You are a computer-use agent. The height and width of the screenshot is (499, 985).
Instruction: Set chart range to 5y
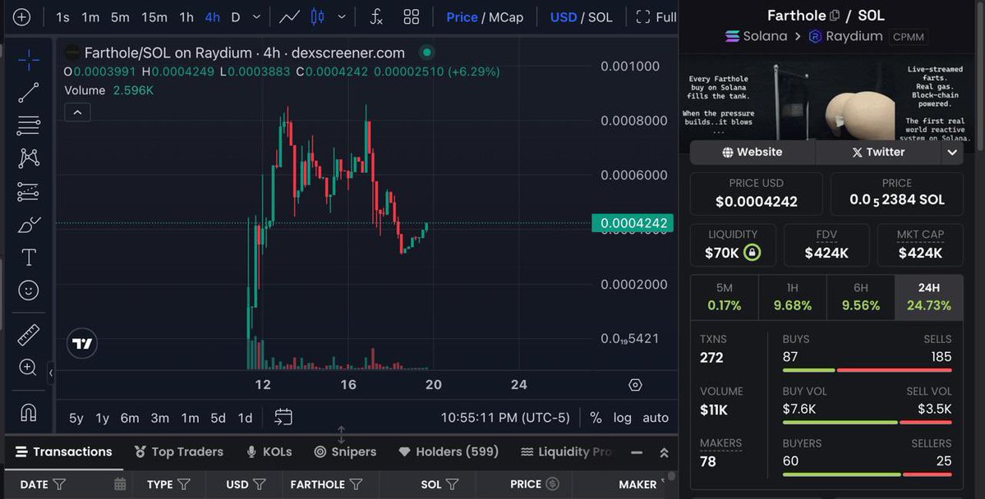76,418
